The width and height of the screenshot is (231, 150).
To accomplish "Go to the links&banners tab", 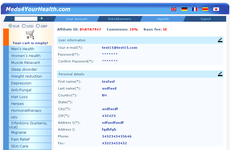I will (119, 19).
